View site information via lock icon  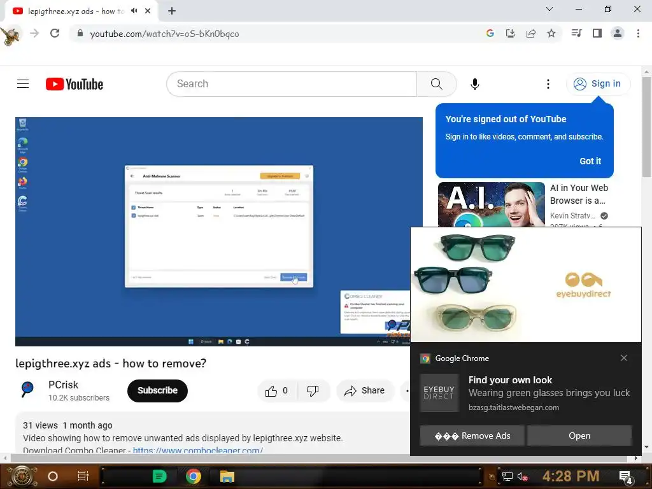click(80, 33)
